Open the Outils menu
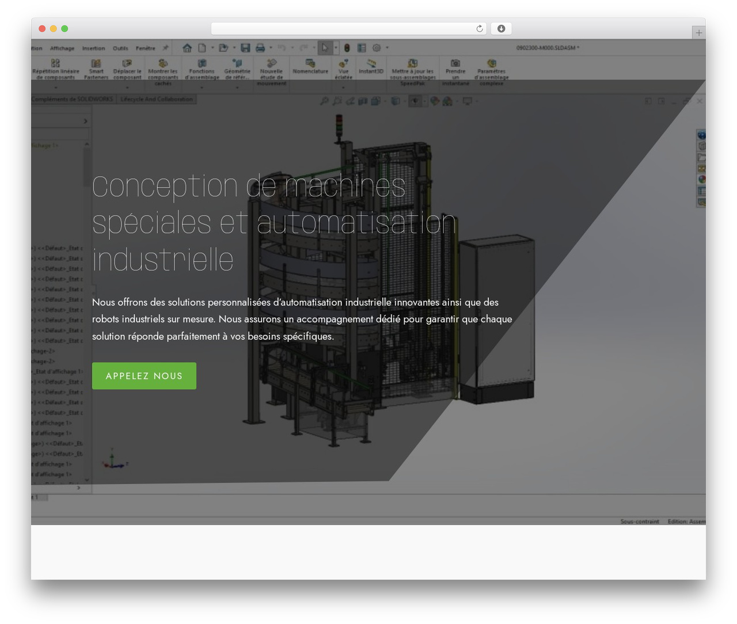737x624 pixels. coord(120,48)
